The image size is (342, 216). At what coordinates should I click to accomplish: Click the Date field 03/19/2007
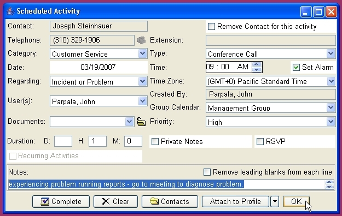[x=98, y=68]
